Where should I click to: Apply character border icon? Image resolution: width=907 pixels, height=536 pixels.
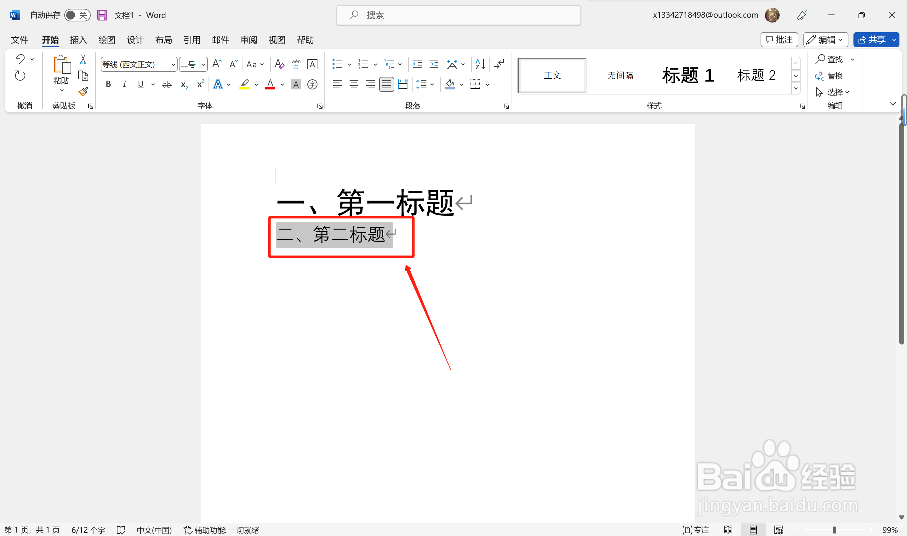click(312, 64)
